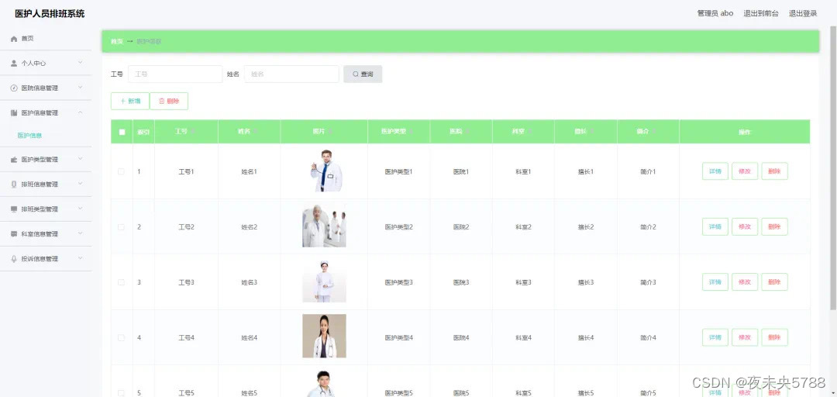
Task: Open the 投诉信息管理 sidebar menu
Action: 46,259
